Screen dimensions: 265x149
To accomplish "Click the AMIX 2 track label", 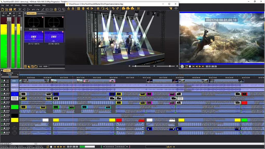I will 15,90.
